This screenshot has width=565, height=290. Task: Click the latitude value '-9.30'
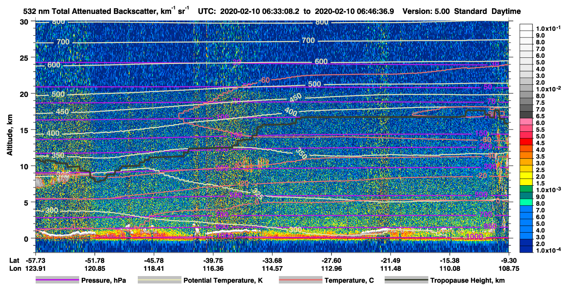point(508,260)
